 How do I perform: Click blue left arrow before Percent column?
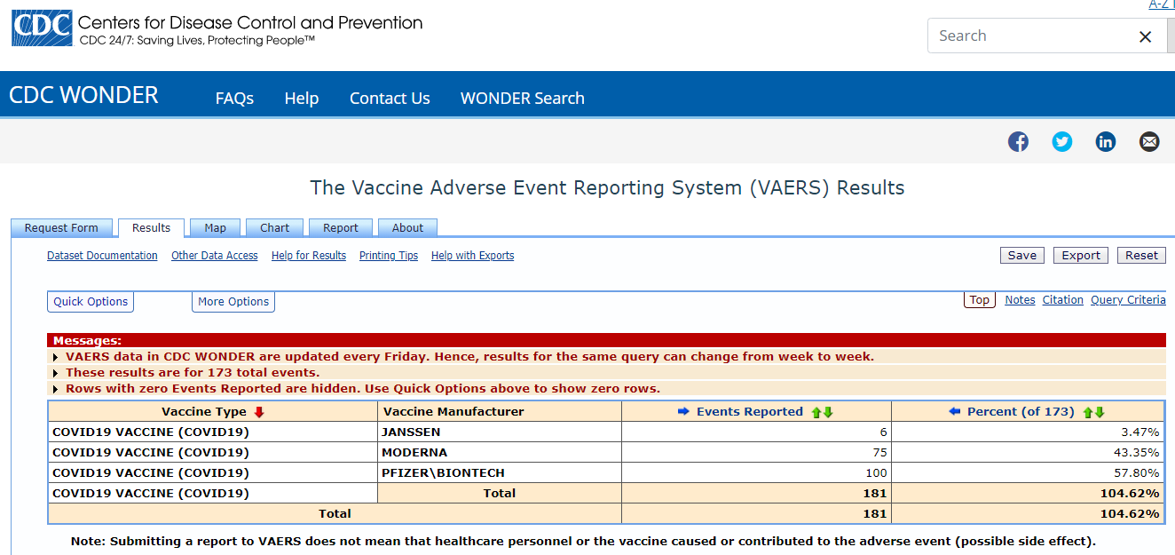click(x=955, y=412)
